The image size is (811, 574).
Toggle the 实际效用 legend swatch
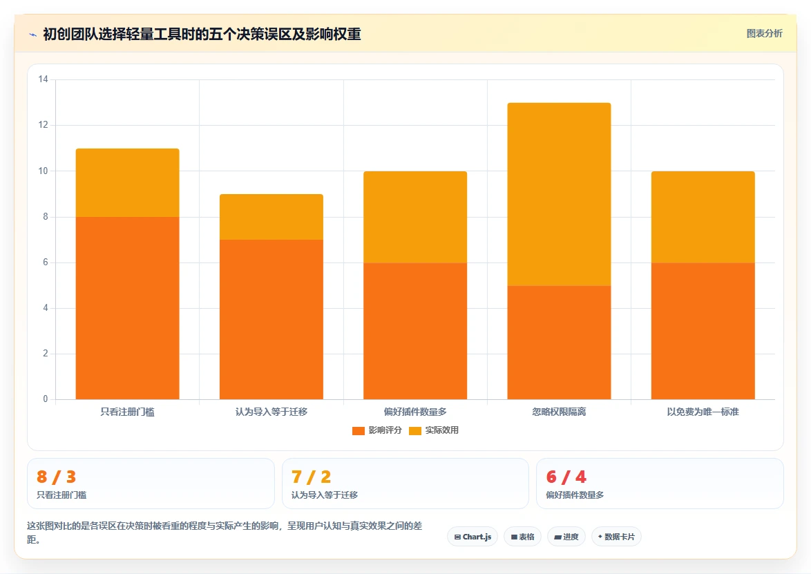pyautogui.click(x=414, y=431)
